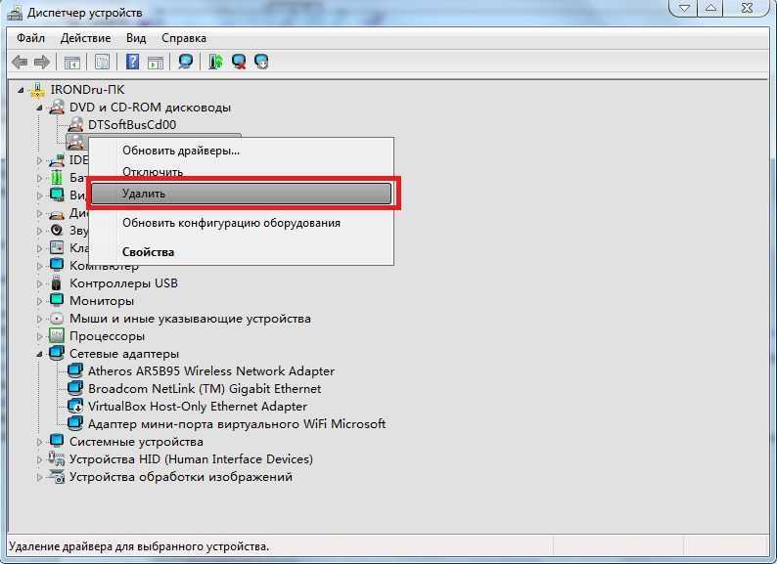Choose Удалить in the context menu

(242, 194)
